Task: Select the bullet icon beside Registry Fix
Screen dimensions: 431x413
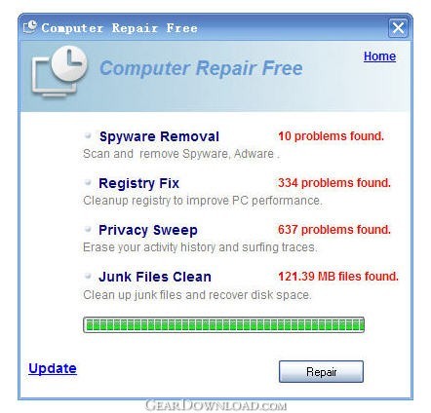Action: click(88, 182)
